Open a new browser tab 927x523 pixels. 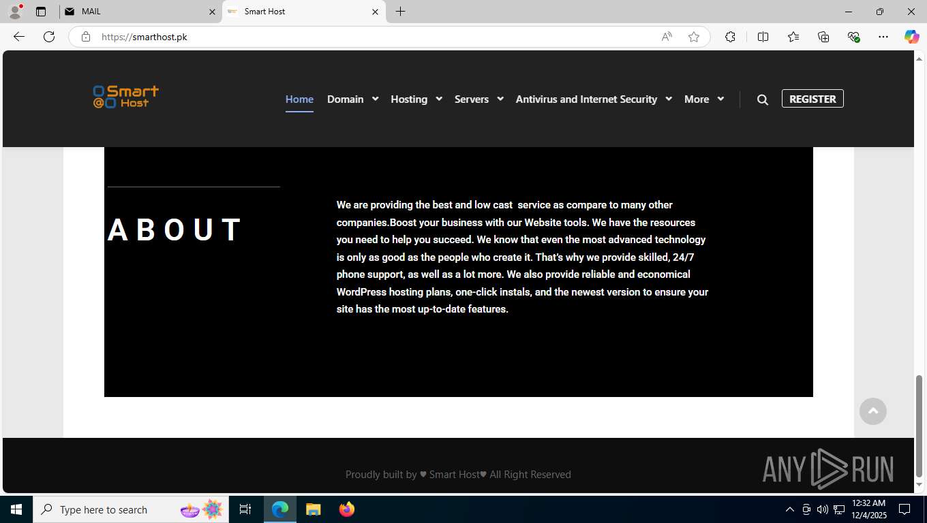pos(400,12)
